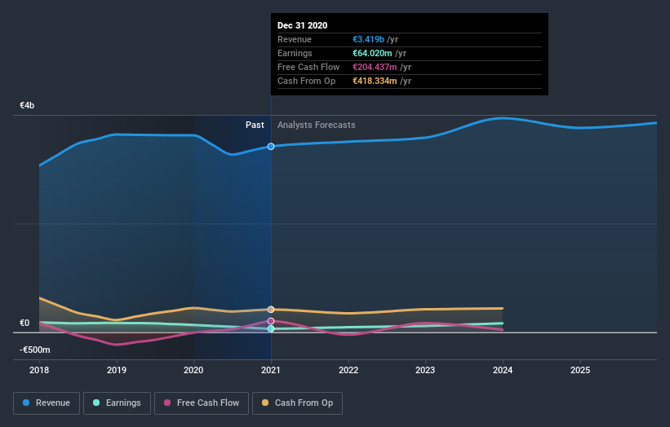Click the 2024 x-axis label
Image resolution: width=670 pixels, height=427 pixels.
[503, 370]
